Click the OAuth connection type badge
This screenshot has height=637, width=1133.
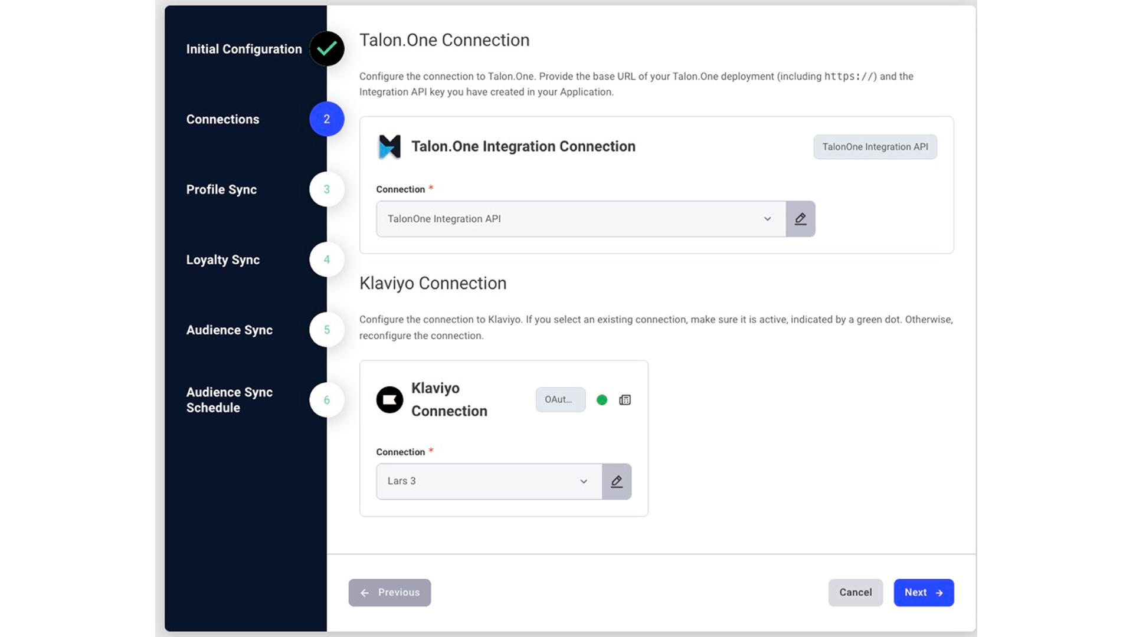561,399
